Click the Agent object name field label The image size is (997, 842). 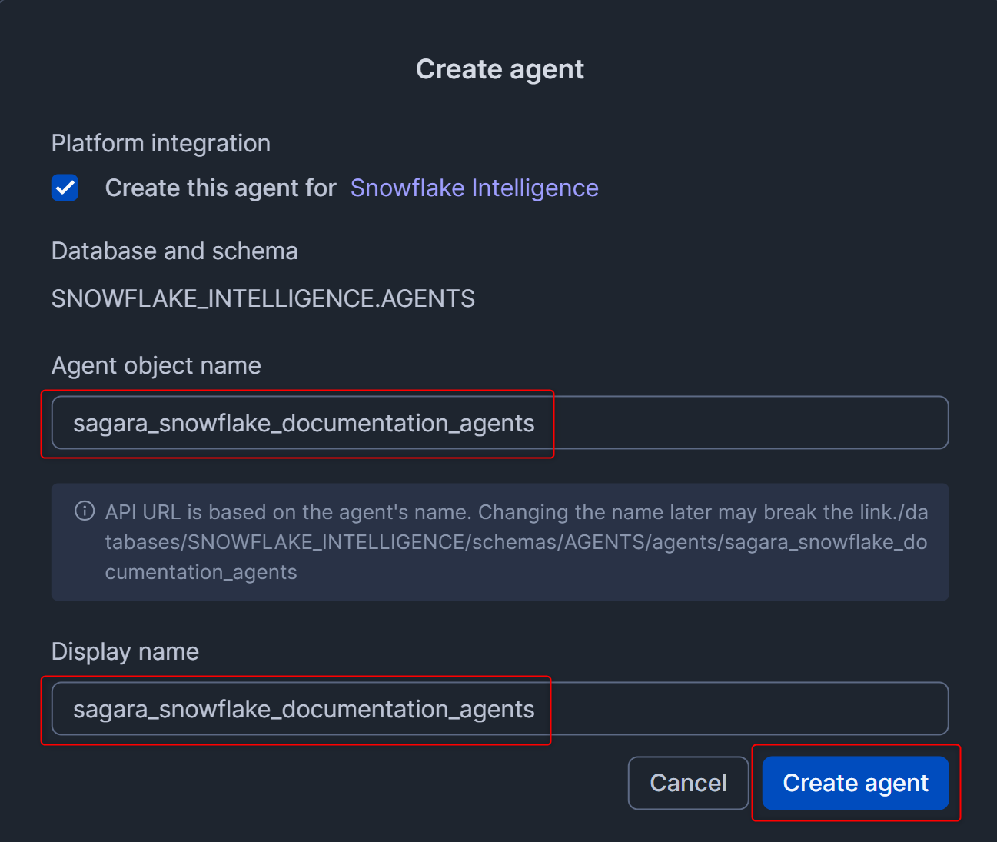tap(156, 365)
